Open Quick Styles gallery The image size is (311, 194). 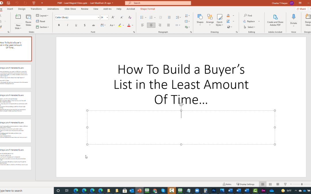tap(219, 20)
